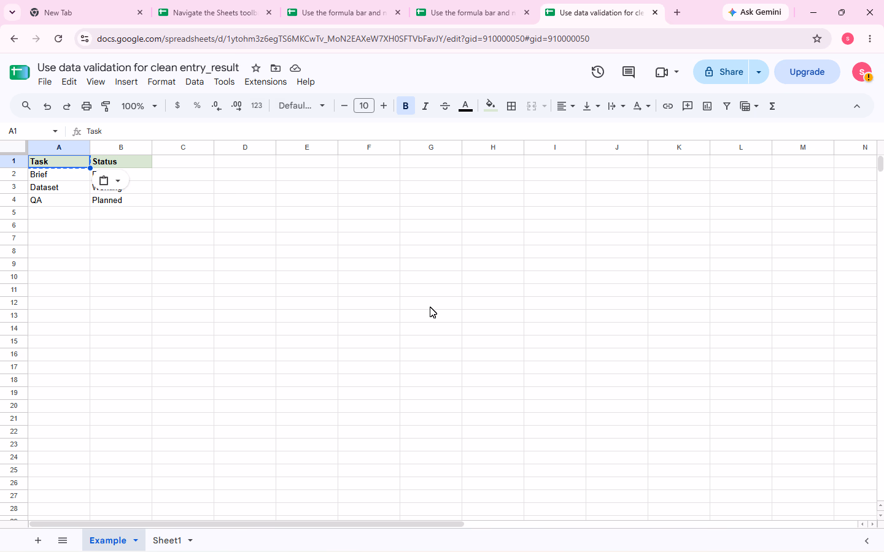Open fill color picker
The width and height of the screenshot is (884, 552).
pyautogui.click(x=490, y=106)
